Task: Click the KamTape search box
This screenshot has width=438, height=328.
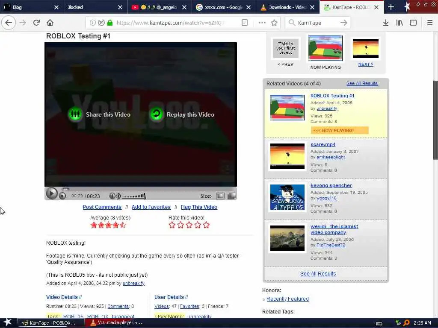Action: [317, 23]
